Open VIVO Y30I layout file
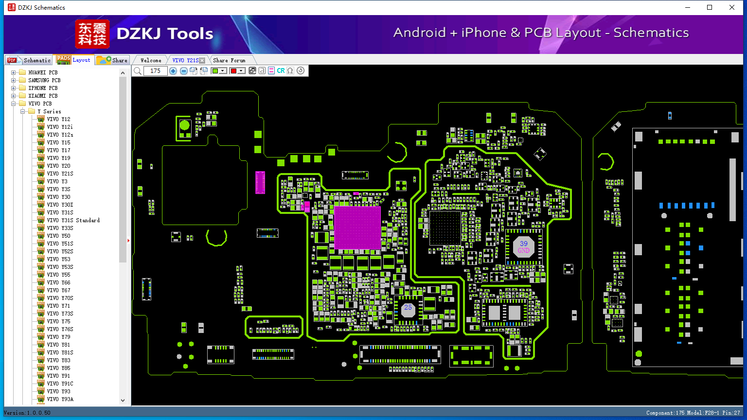 (x=60, y=205)
